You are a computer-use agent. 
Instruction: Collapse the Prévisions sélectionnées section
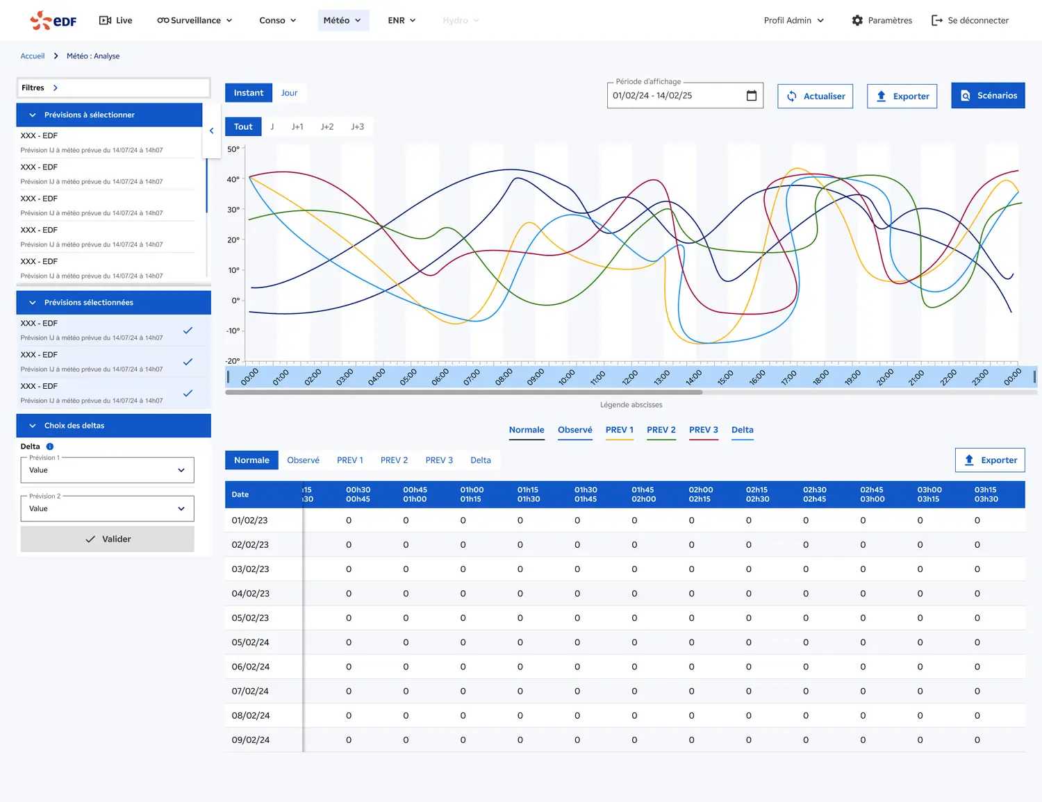click(x=33, y=303)
